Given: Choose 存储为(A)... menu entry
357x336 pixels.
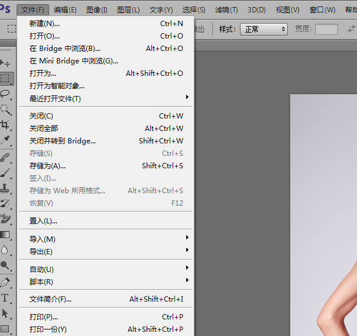Looking at the screenshot, I should tap(106, 166).
